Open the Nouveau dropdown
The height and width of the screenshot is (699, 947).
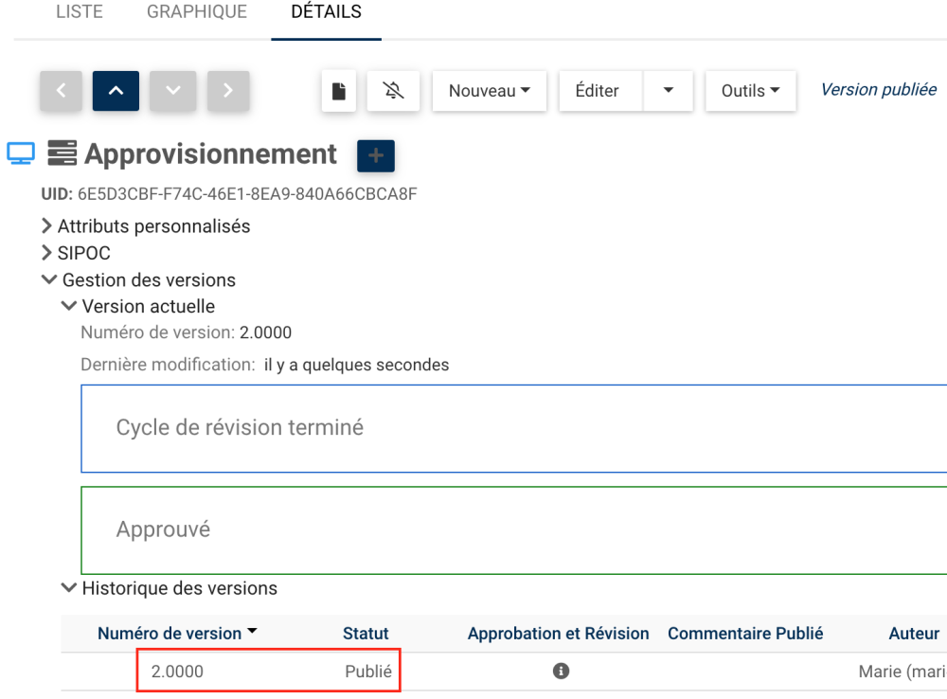pyautogui.click(x=489, y=91)
